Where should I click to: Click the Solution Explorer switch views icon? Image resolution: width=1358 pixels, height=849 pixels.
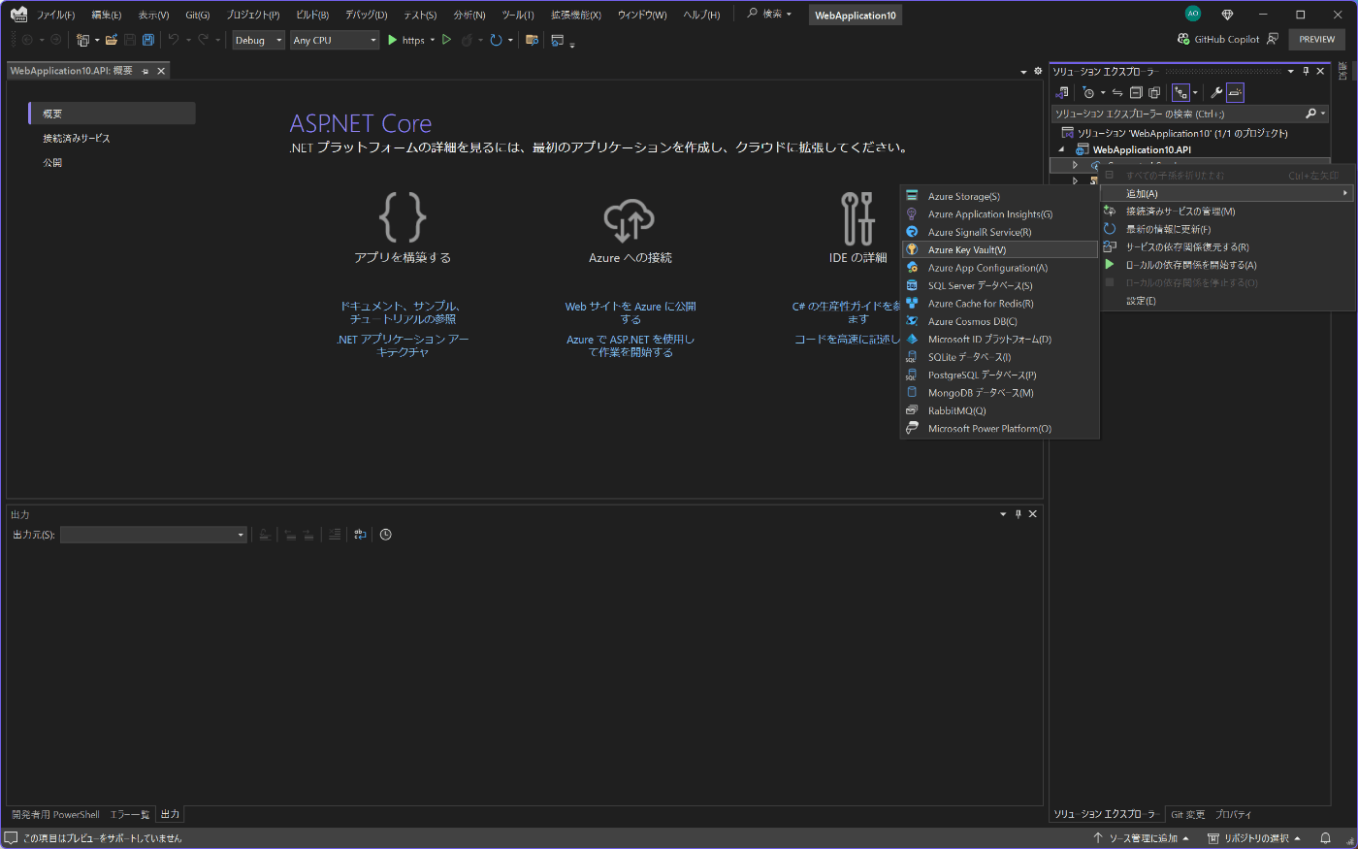tap(1062, 92)
